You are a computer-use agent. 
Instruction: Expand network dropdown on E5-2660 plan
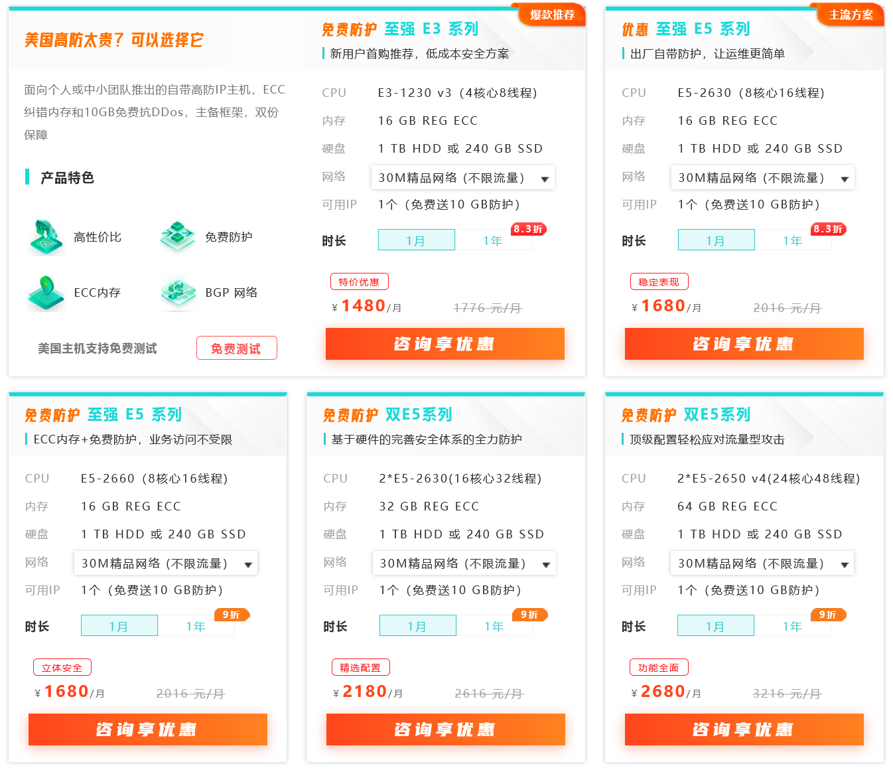click(x=165, y=564)
